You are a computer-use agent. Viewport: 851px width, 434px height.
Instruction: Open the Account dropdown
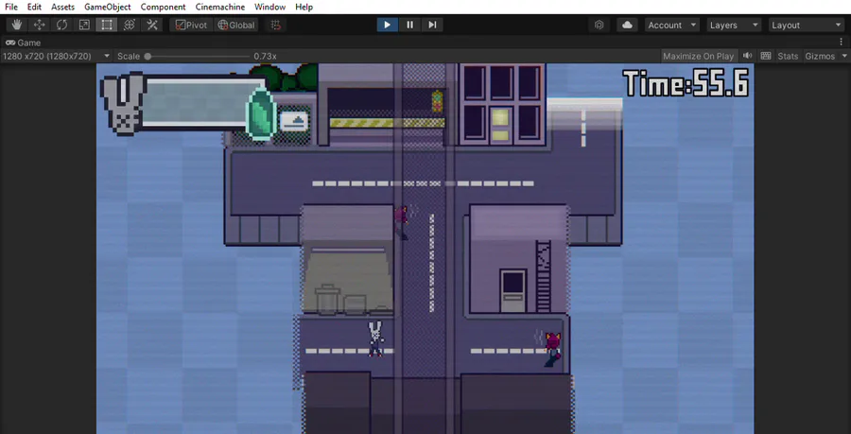(x=672, y=25)
